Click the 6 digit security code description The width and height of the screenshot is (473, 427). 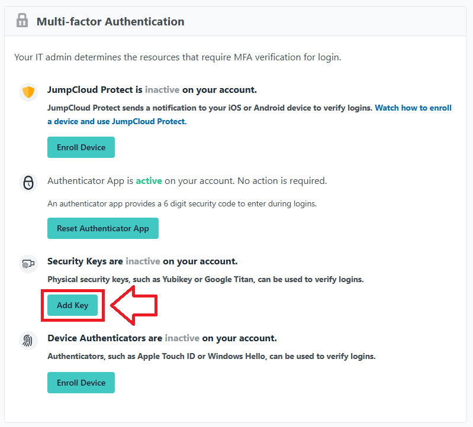click(x=182, y=203)
